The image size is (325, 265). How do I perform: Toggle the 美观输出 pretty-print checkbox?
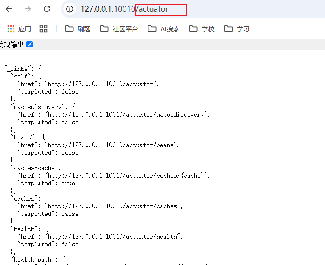(29, 45)
